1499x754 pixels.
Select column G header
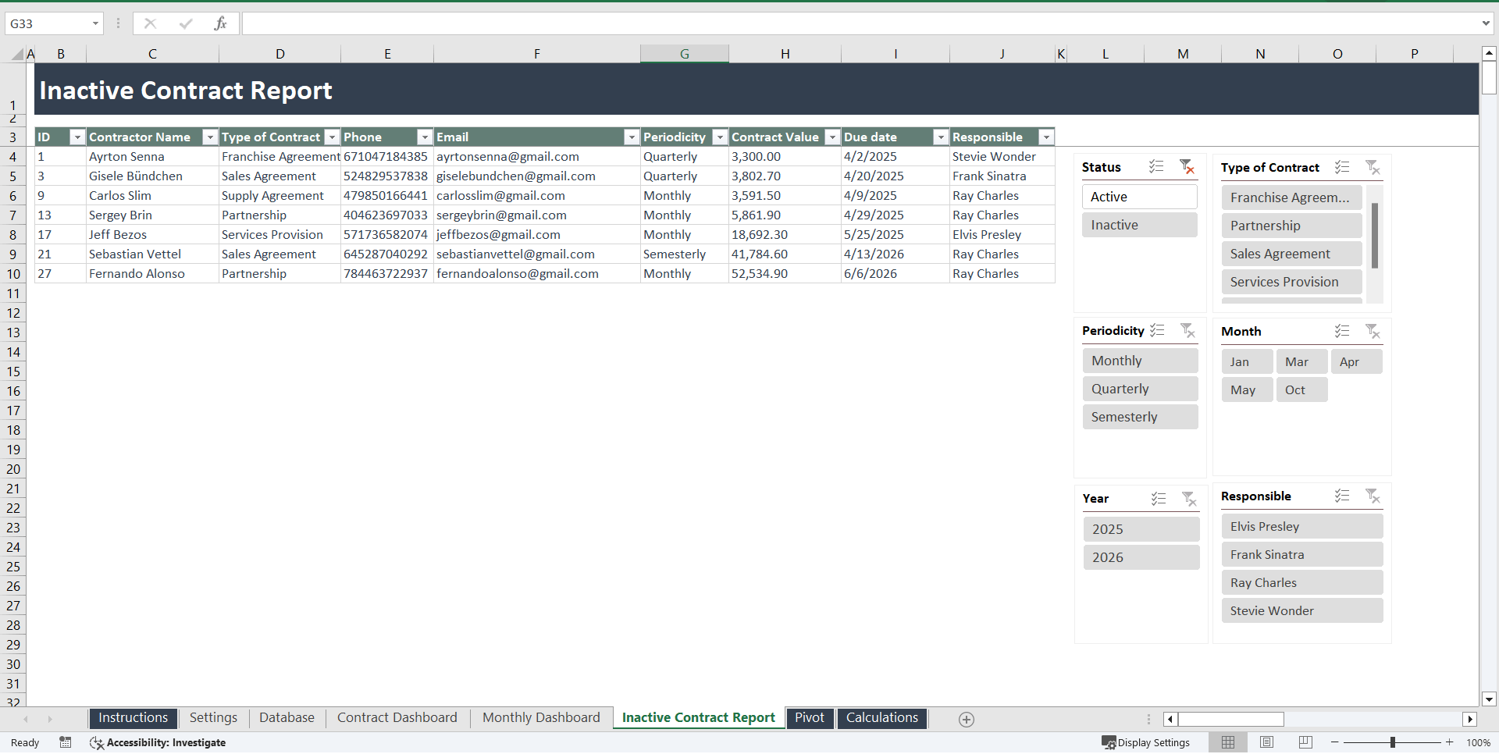(685, 54)
